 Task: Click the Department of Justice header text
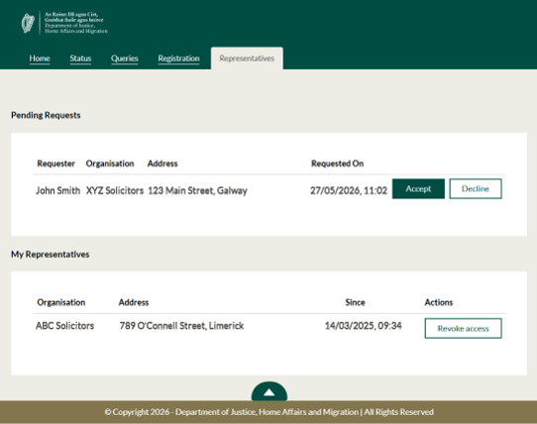76,23
